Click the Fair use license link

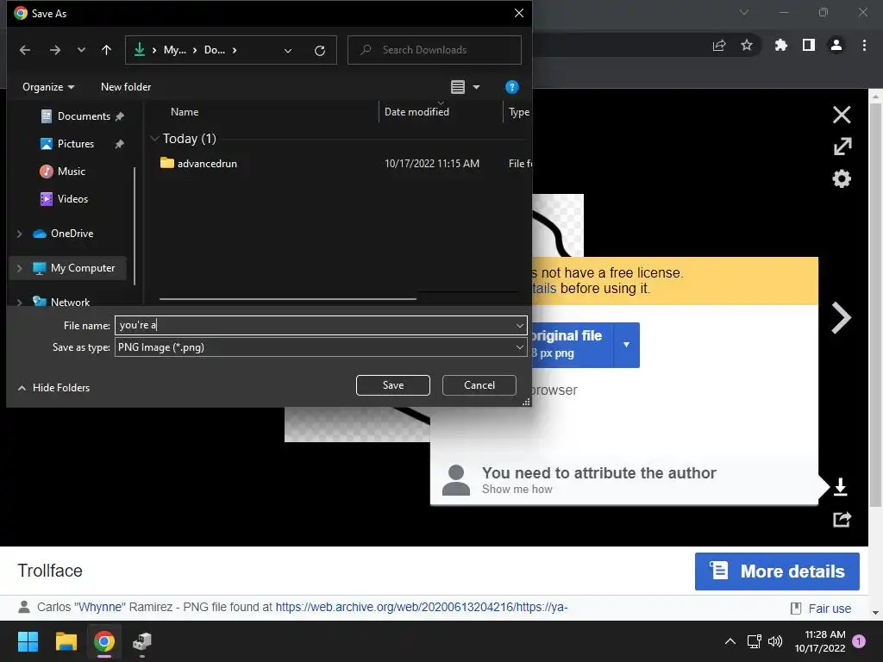pos(830,609)
